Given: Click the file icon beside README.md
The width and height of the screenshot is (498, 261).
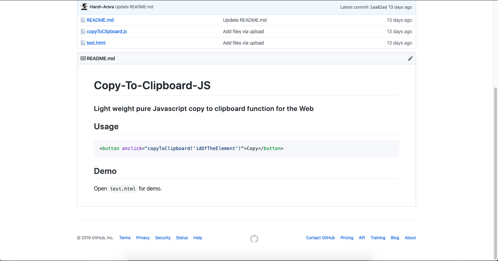Looking at the screenshot, I should click(x=83, y=20).
